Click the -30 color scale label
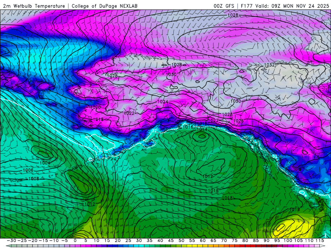The height and width of the screenshot is (248, 331). click(12, 241)
